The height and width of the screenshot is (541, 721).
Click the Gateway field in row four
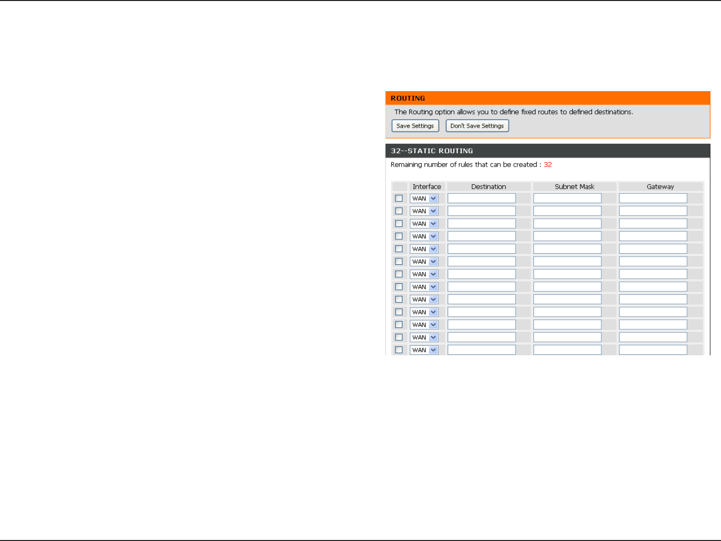653,236
